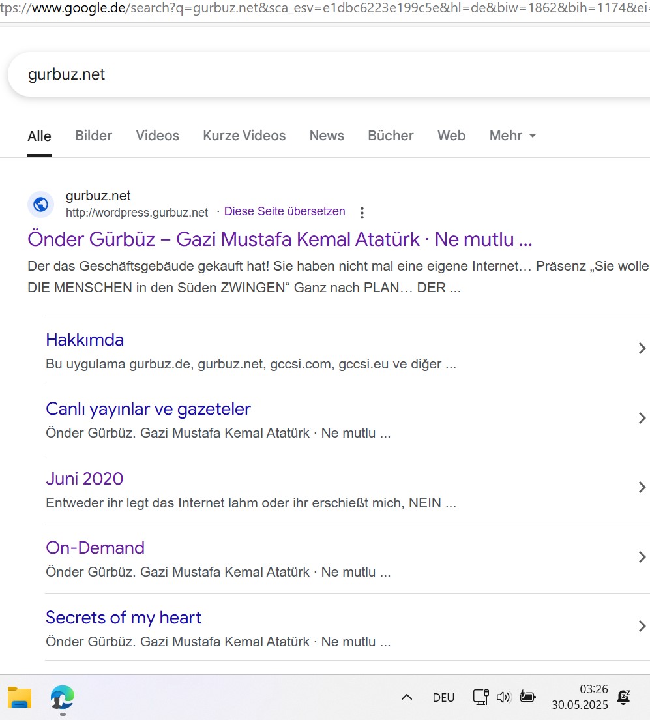Open the notifications do-not-disturb bell icon
The height and width of the screenshot is (720, 650).
pyautogui.click(x=624, y=697)
